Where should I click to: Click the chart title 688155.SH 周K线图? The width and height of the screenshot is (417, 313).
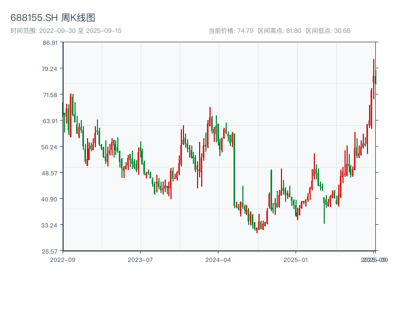pos(53,18)
